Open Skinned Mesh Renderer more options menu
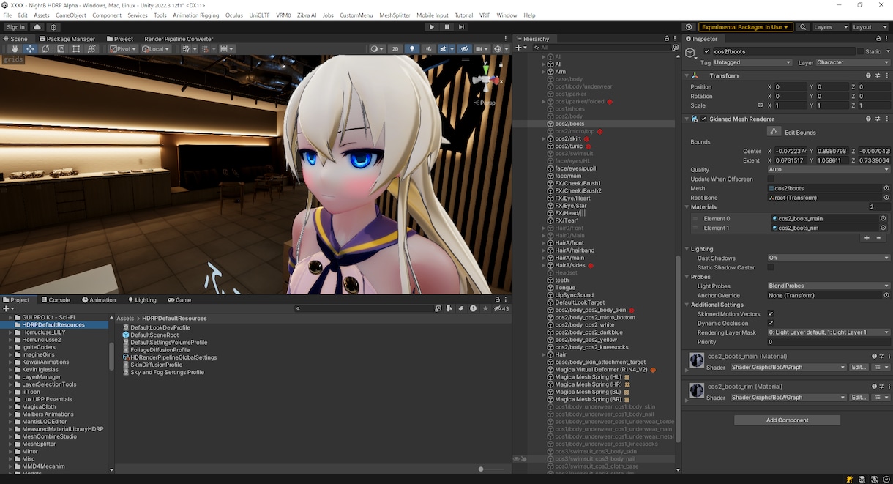This screenshot has width=893, height=484. 886,119
